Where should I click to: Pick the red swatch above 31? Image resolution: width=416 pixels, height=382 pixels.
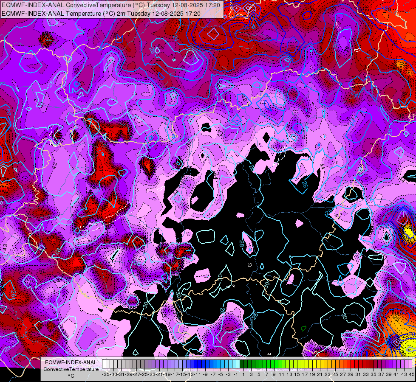[357, 364]
